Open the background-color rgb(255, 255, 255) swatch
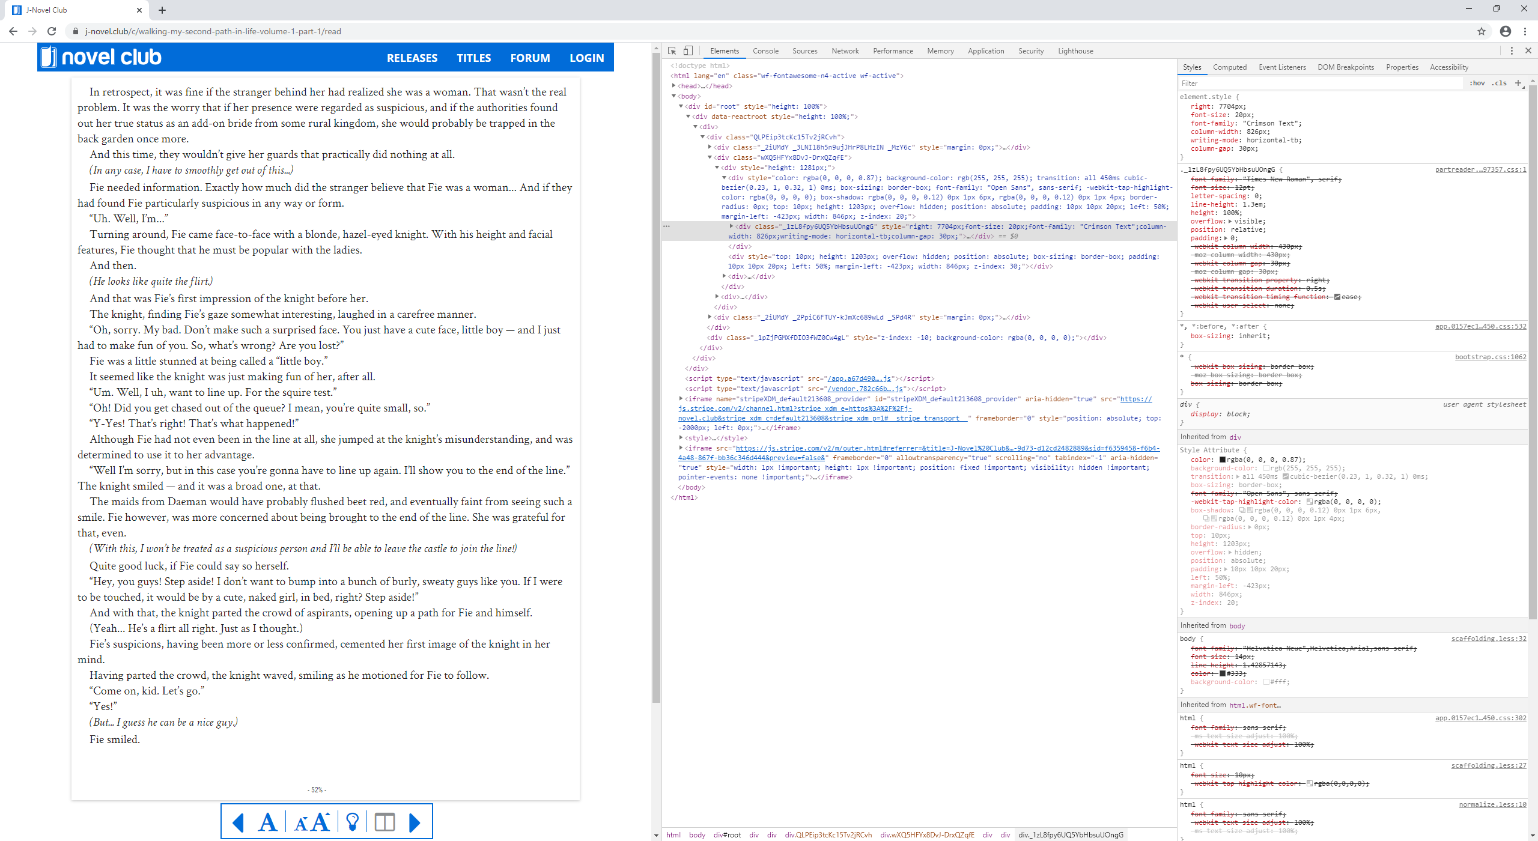The image size is (1538, 841). click(1266, 468)
